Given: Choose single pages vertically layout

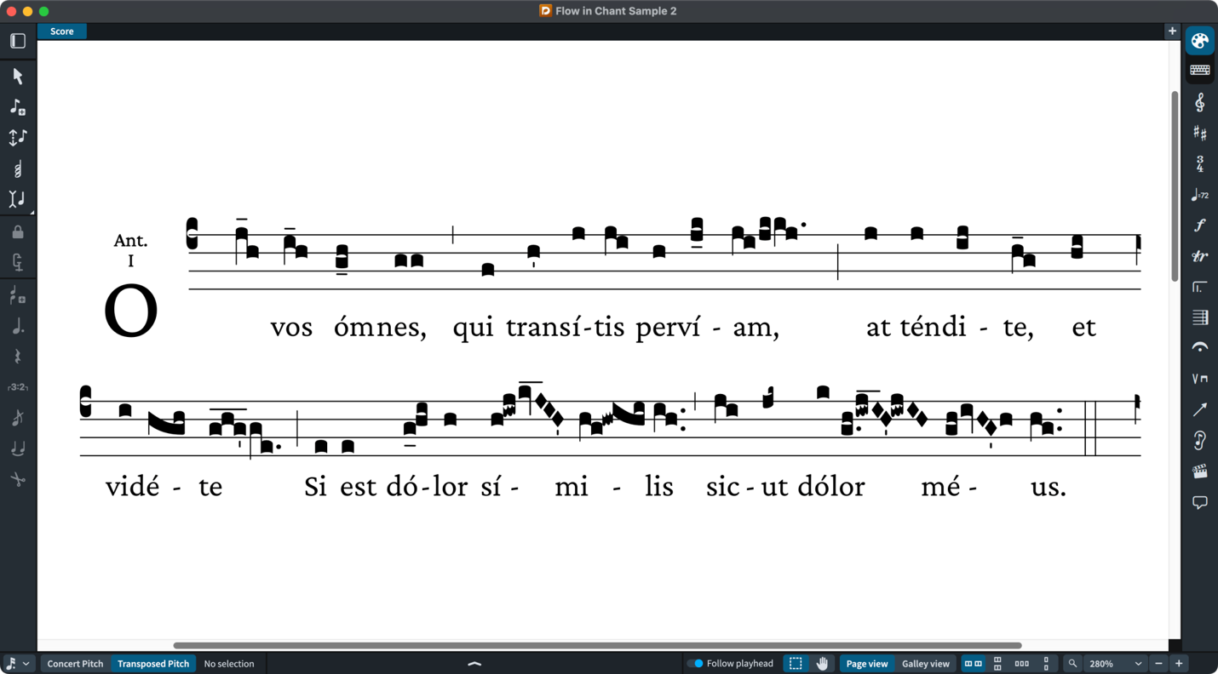Looking at the screenshot, I should 1046,664.
